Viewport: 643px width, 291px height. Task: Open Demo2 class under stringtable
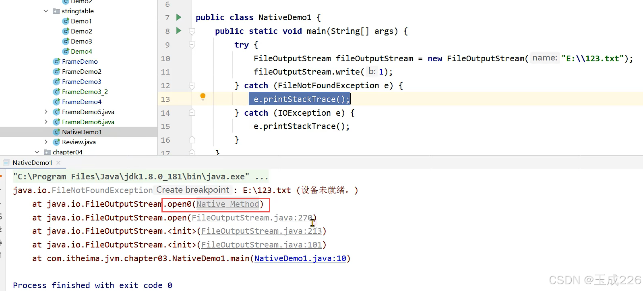pyautogui.click(x=81, y=31)
